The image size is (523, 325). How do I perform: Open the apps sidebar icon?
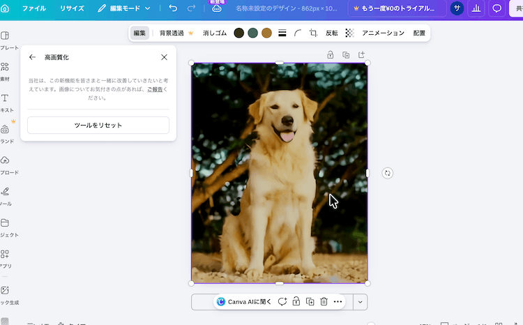click(5, 254)
